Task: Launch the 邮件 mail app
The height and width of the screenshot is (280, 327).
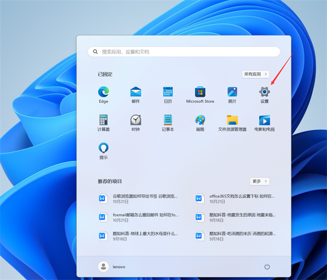Action: [135, 95]
